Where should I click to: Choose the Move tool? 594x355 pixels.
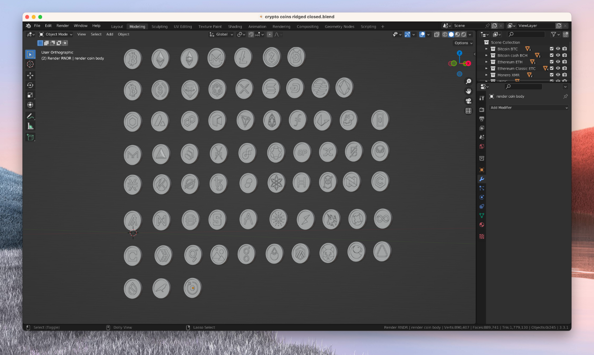click(x=30, y=75)
